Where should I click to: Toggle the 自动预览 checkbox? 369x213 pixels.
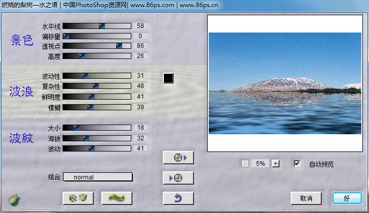(x=297, y=163)
